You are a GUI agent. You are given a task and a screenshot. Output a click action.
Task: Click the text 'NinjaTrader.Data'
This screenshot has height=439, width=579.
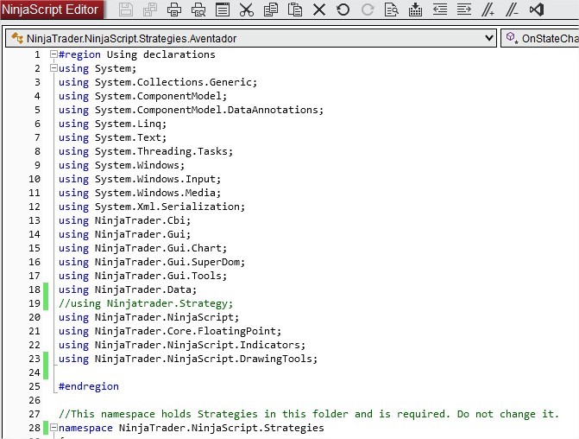pyautogui.click(x=143, y=289)
